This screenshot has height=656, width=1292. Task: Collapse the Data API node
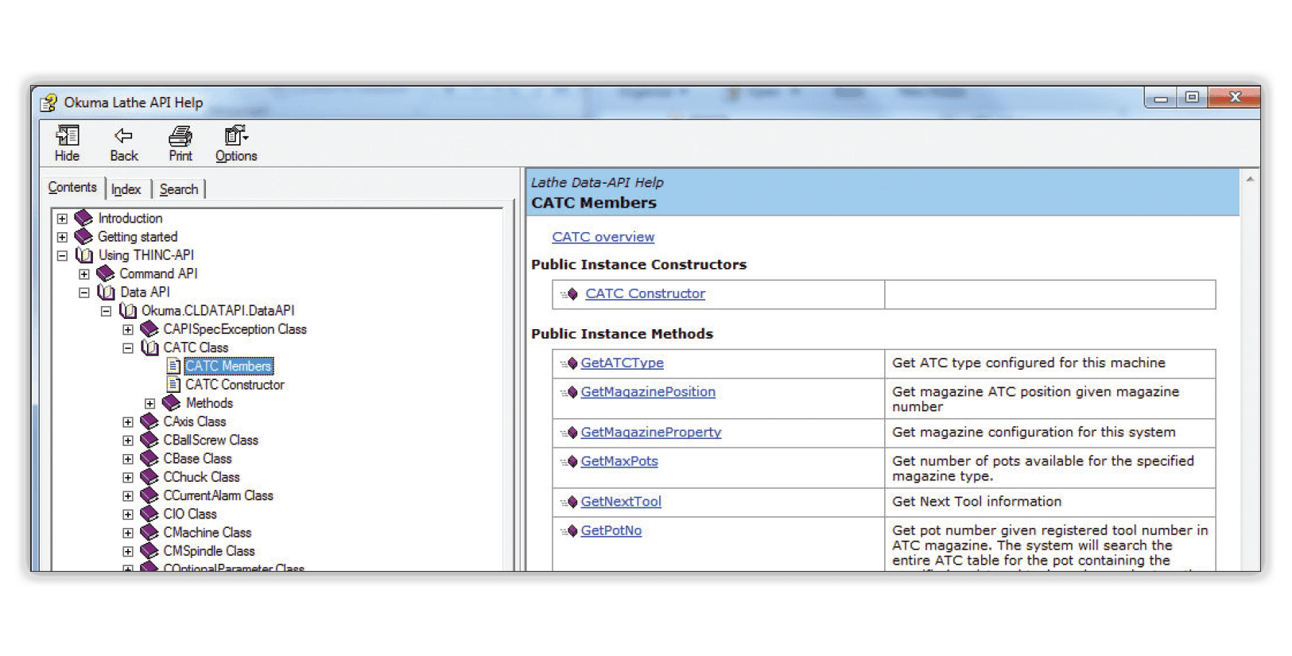tap(84, 293)
